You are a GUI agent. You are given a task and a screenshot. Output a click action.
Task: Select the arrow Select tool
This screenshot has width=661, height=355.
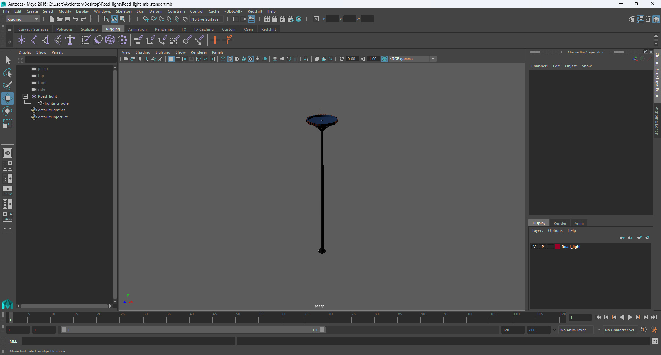8,61
